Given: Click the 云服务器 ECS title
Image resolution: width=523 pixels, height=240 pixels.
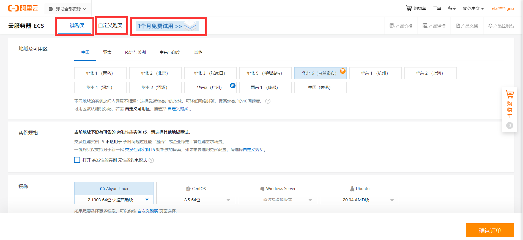Looking at the screenshot, I should pyautogui.click(x=26, y=26).
